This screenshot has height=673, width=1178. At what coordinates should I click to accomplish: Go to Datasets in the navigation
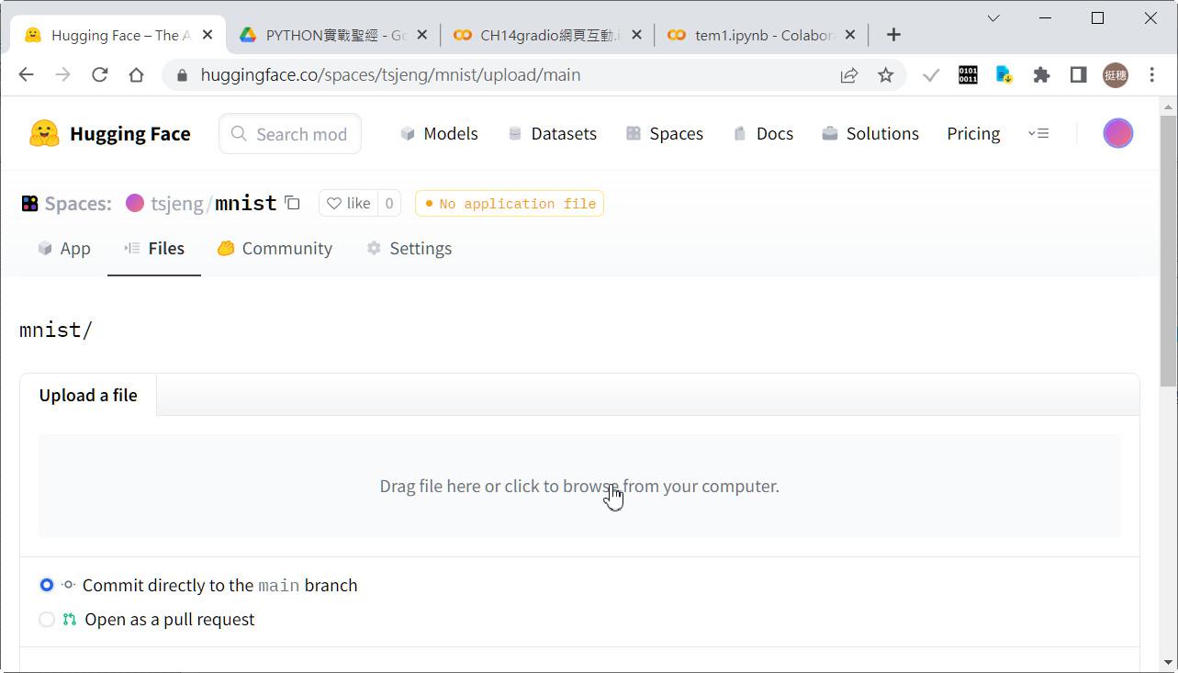pyautogui.click(x=552, y=133)
